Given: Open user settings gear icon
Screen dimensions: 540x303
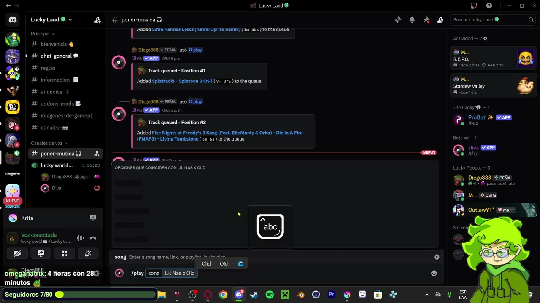Looking at the screenshot, I should coord(97,274).
